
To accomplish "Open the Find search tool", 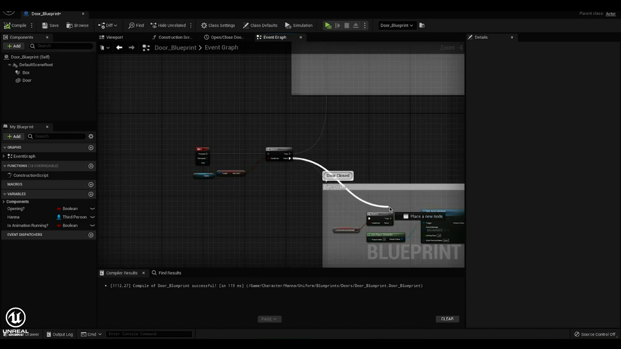I will point(136,25).
